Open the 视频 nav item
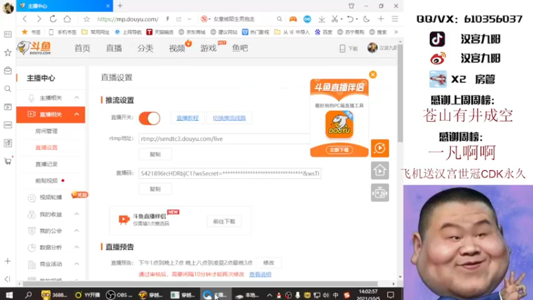533x300 pixels. pos(177,48)
